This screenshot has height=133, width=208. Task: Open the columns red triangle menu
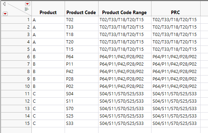click(28, 4)
